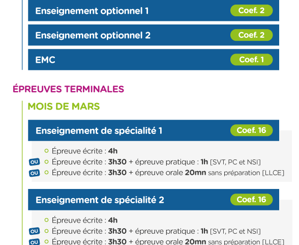Click the EMC row
299x245 pixels.
pyautogui.click(x=154, y=60)
